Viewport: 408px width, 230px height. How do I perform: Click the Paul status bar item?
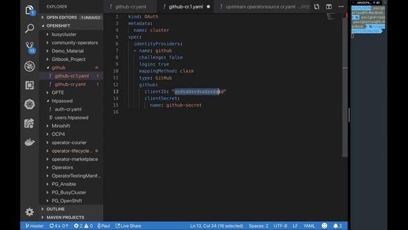(x=103, y=226)
